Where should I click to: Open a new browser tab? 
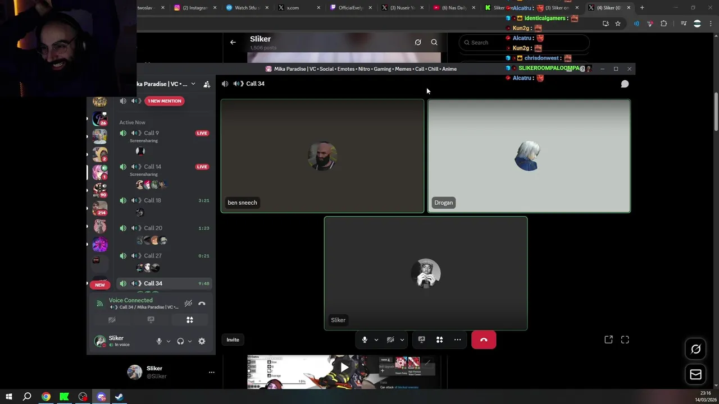point(642,8)
